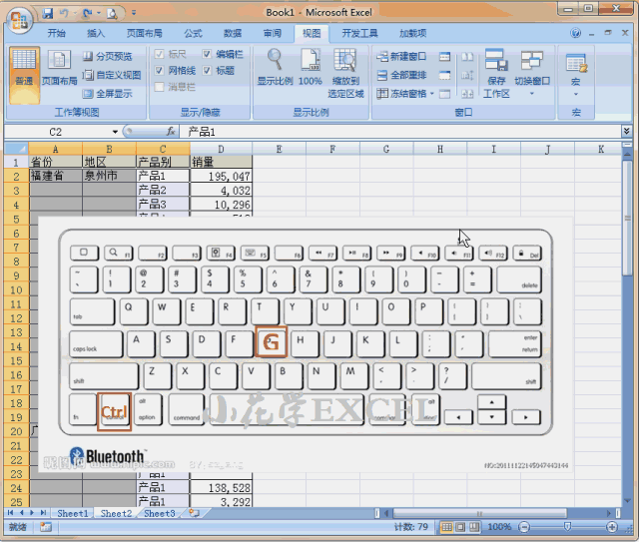
Task: Click the Select All corner button
Action: [16, 149]
